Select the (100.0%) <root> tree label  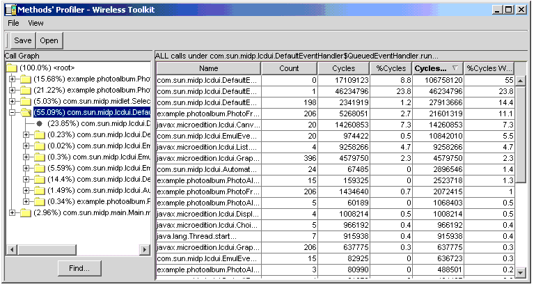point(47,68)
